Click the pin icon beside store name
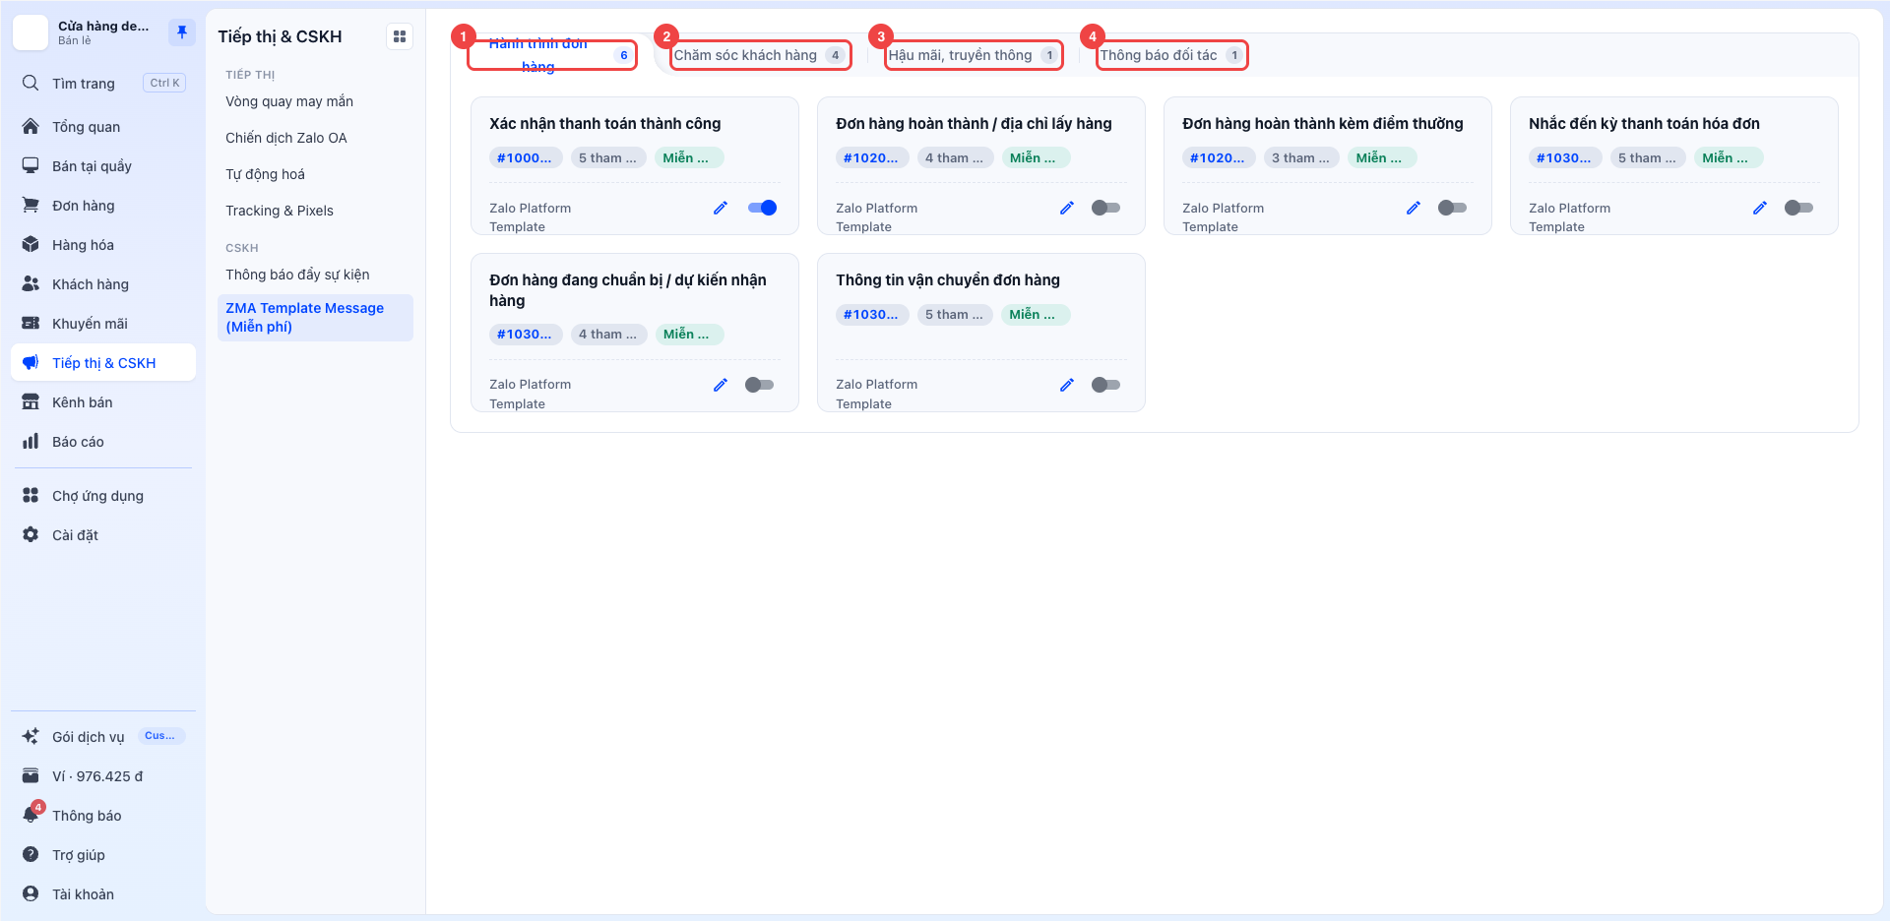Viewport: 1890px width, 921px height. pos(181,32)
